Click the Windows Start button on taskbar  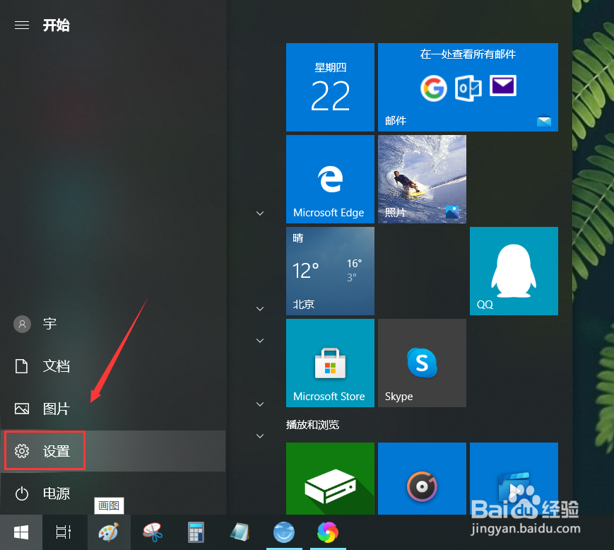21,532
